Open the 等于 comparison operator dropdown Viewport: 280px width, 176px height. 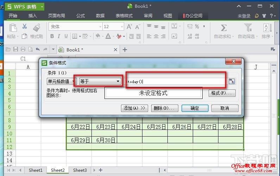pyautogui.click(x=100, y=81)
